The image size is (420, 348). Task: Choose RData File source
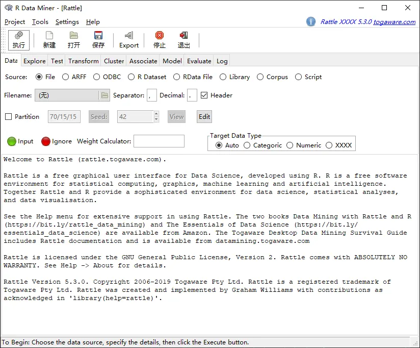(176, 77)
